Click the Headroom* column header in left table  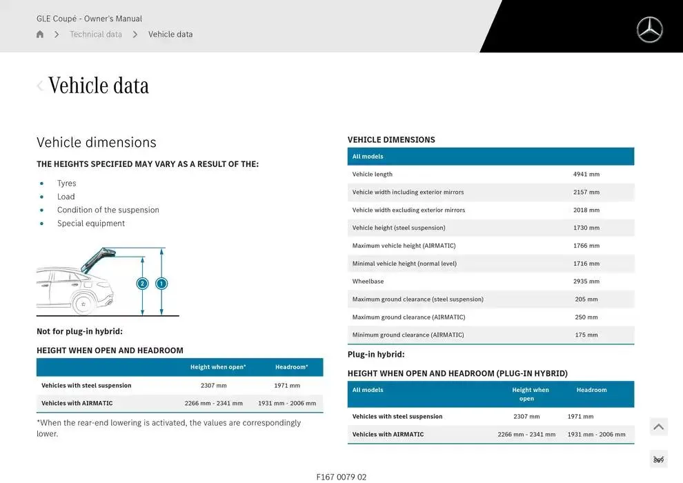291,367
